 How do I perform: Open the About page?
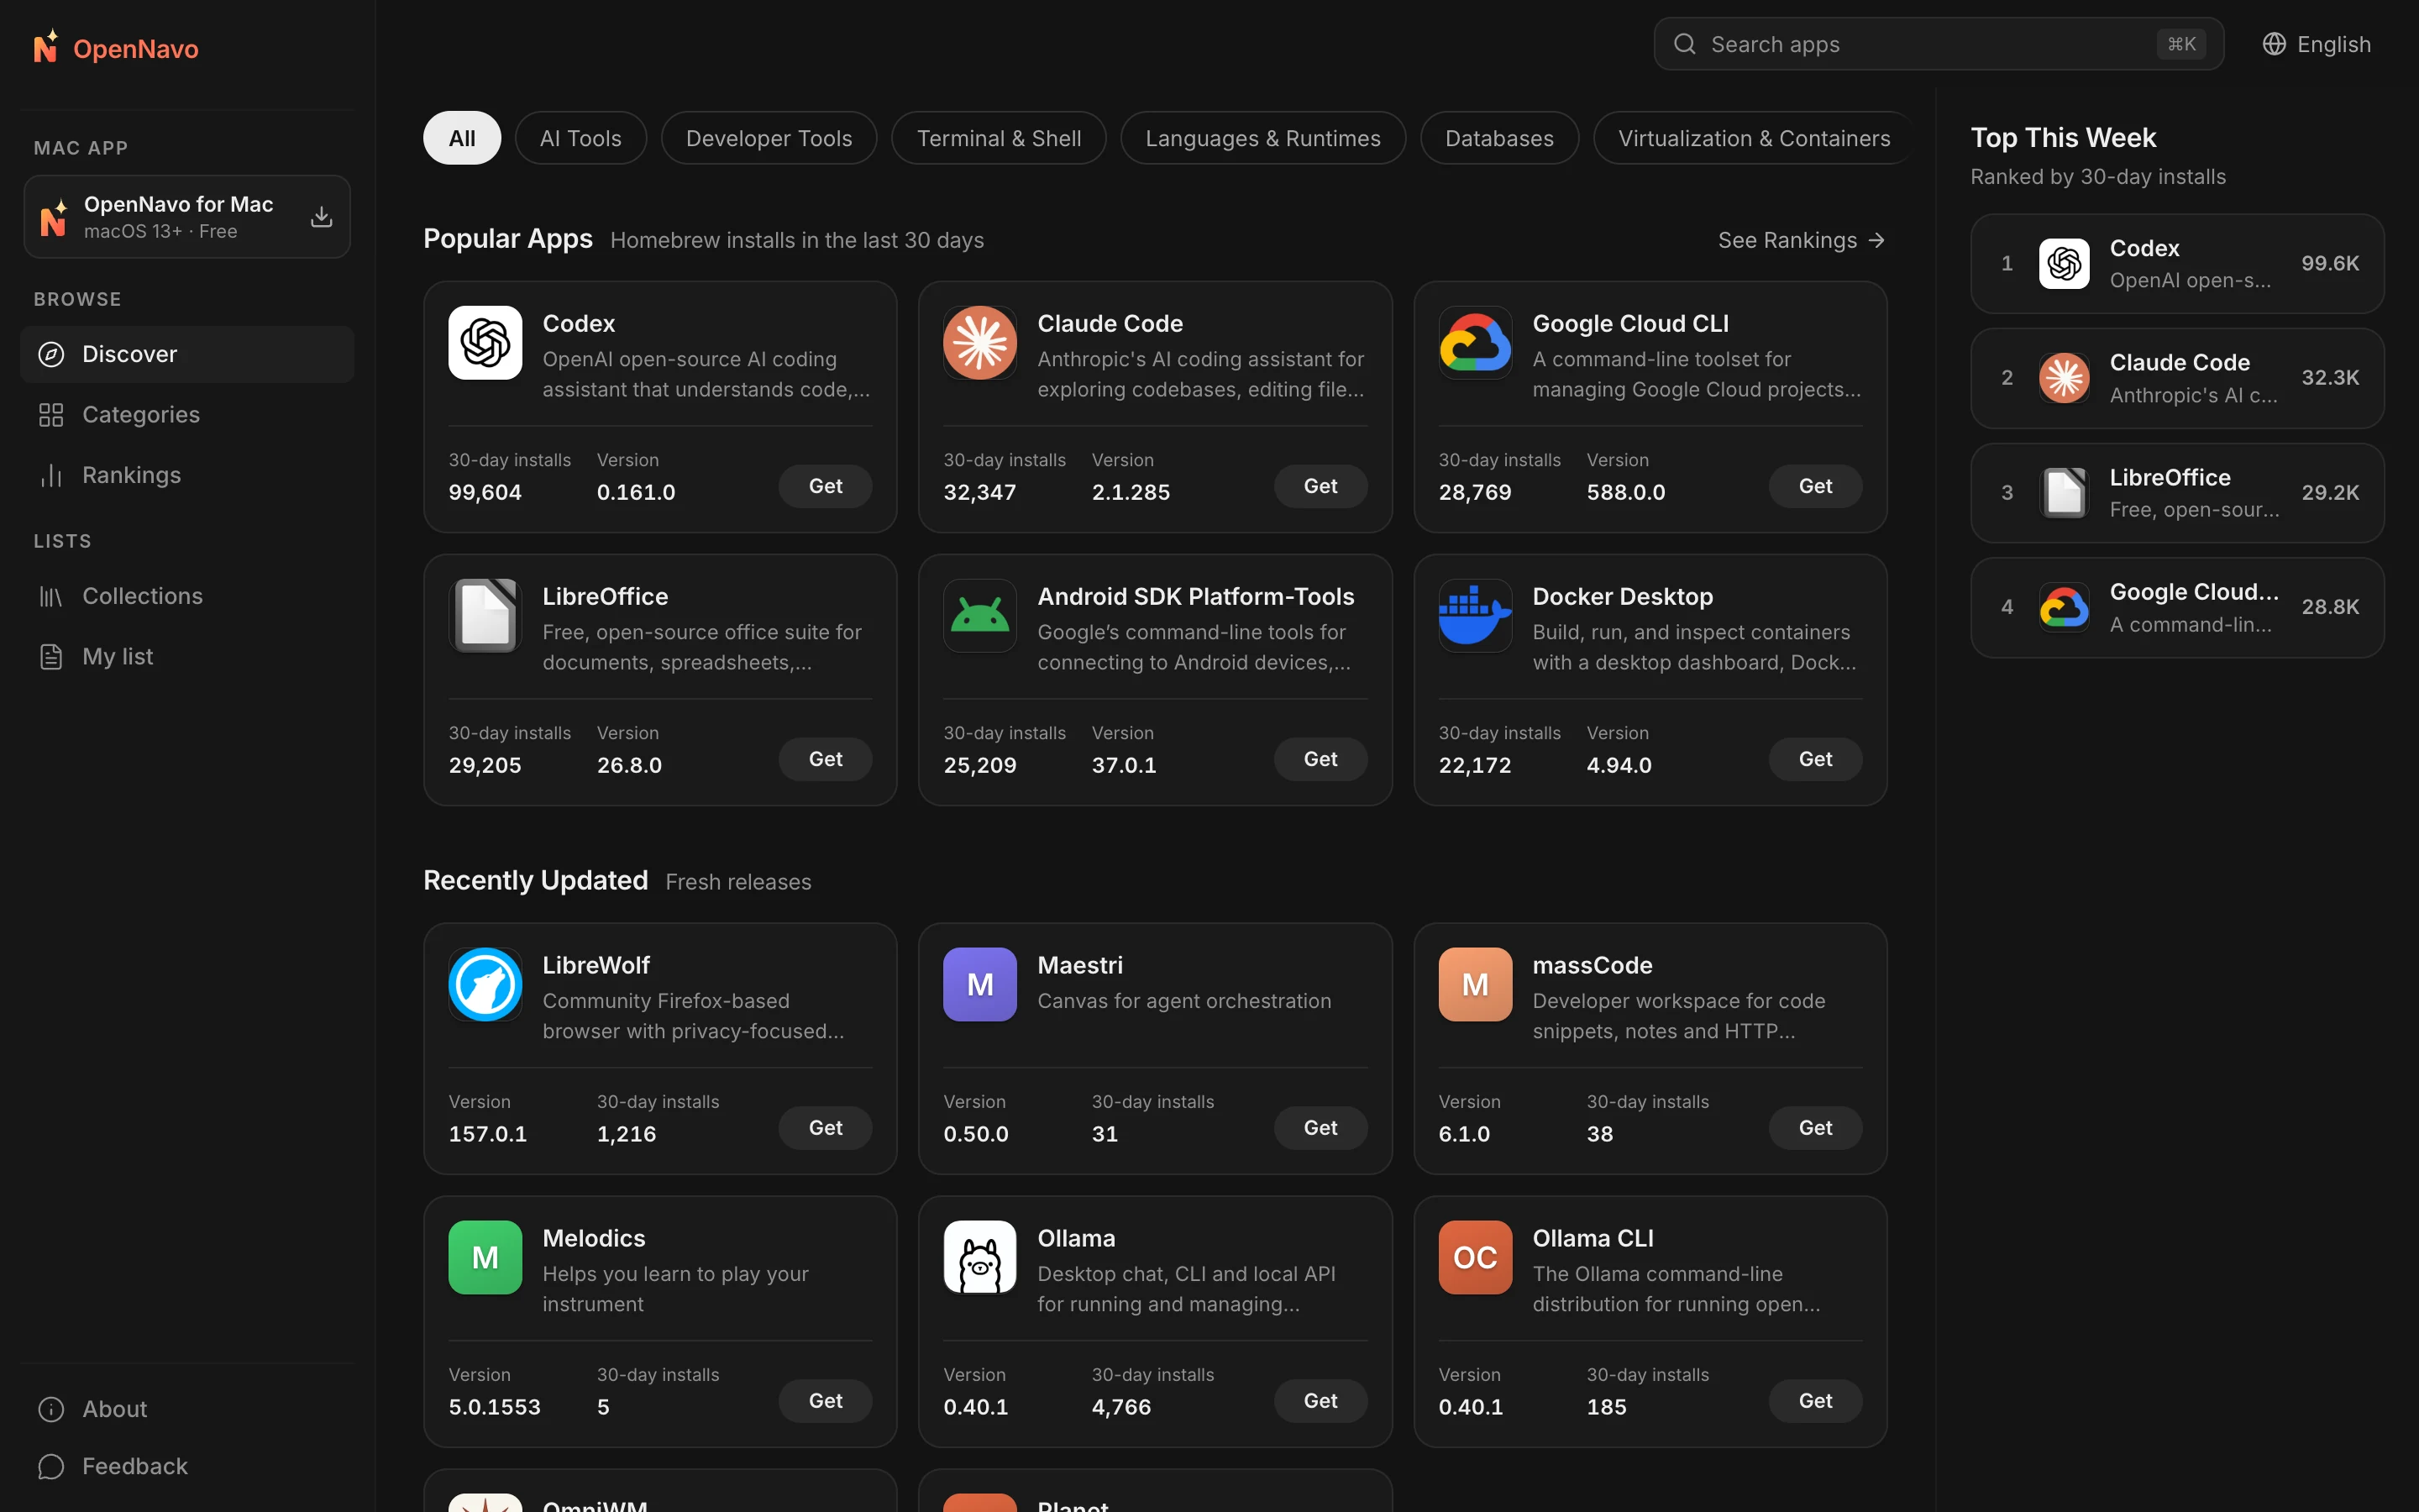pyautogui.click(x=187, y=1409)
